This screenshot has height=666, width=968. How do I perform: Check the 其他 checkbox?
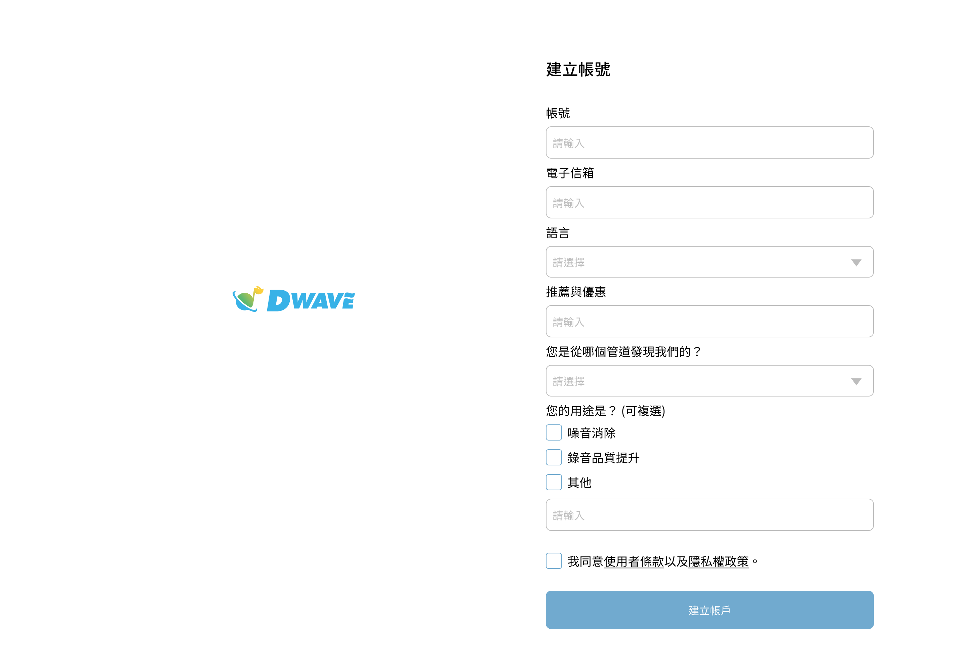[554, 483]
